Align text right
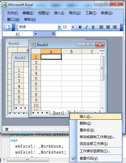 pyautogui.click(x=115, y=27)
